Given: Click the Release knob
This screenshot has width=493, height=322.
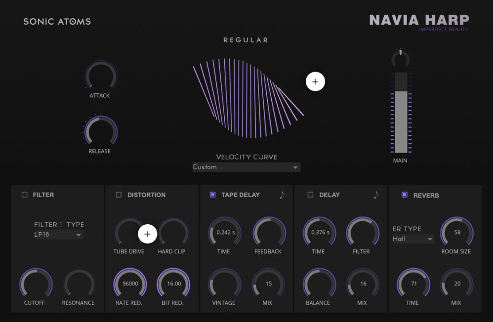Looking at the screenshot, I should [100, 132].
